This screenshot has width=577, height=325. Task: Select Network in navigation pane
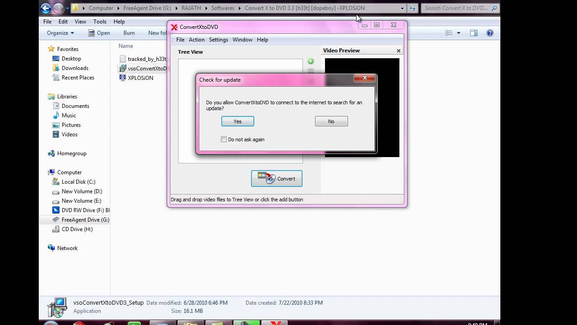67,248
